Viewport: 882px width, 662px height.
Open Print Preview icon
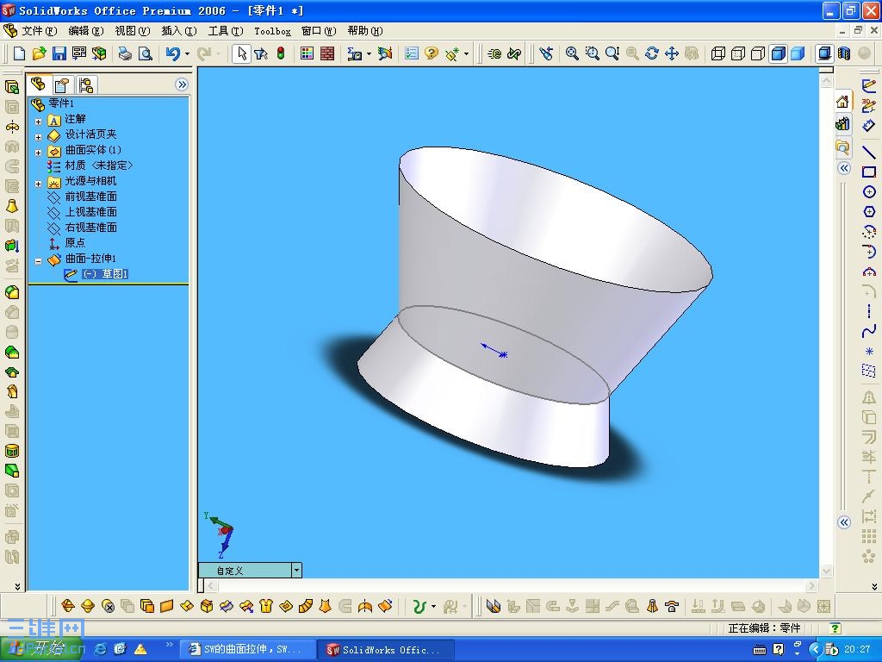(145, 53)
